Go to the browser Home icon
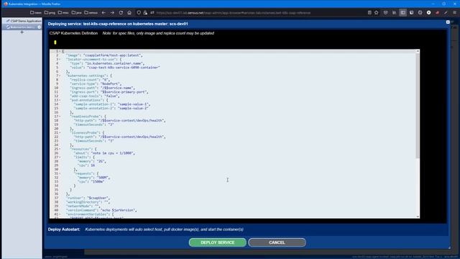Screen dimensions: 460x259 pos(129,13)
